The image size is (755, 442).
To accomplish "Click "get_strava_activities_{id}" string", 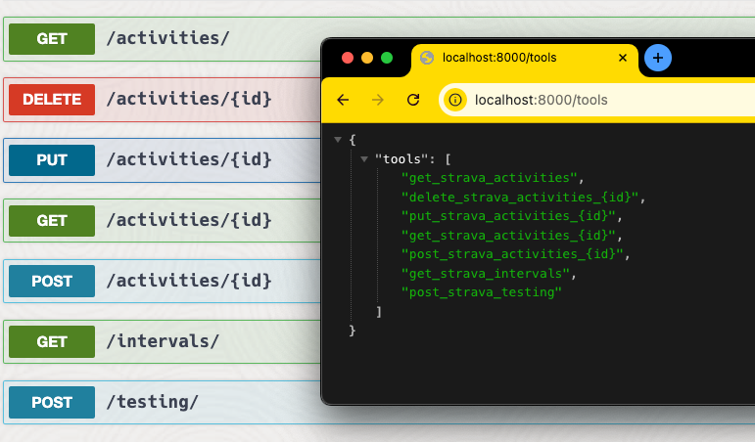I will click(508, 236).
